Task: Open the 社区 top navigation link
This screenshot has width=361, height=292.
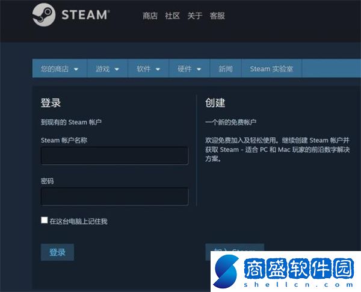Action: [172, 16]
